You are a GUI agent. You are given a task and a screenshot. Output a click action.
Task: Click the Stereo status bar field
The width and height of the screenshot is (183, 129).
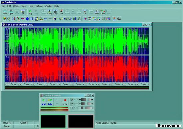coord(7,126)
